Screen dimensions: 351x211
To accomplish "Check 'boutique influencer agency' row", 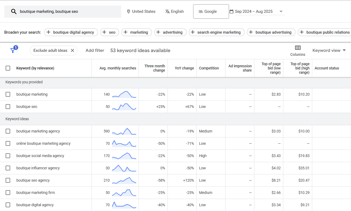I will pos(8,168).
